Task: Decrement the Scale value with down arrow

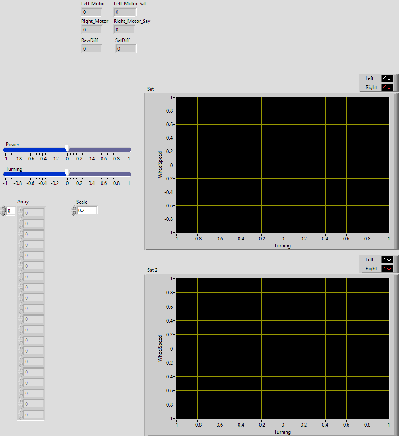Action: click(74, 213)
